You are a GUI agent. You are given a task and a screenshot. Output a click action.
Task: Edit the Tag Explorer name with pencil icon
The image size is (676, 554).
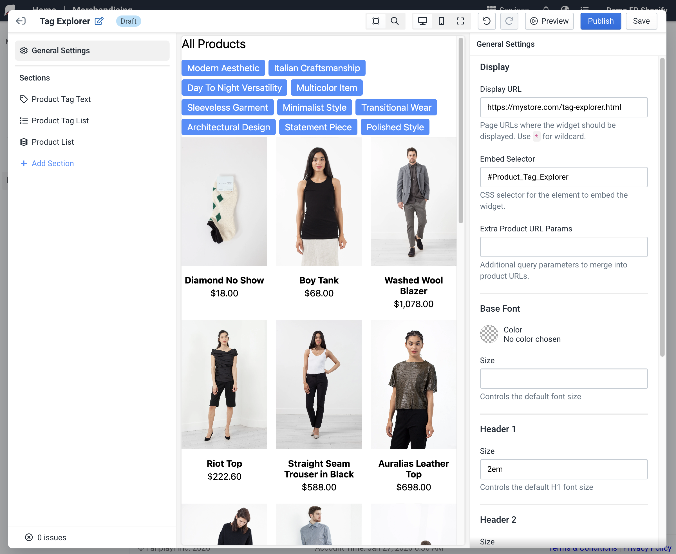pos(99,21)
